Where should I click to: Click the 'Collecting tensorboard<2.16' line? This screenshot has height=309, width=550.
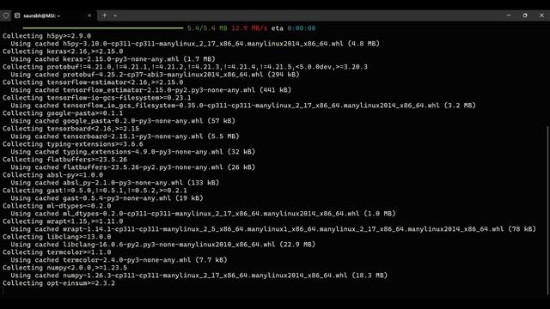click(70, 129)
